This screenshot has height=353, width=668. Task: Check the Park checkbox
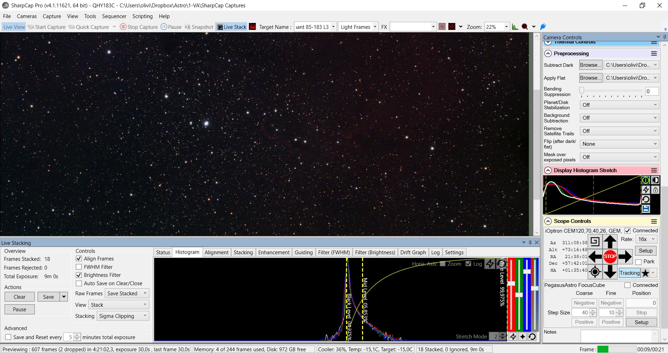coord(638,262)
